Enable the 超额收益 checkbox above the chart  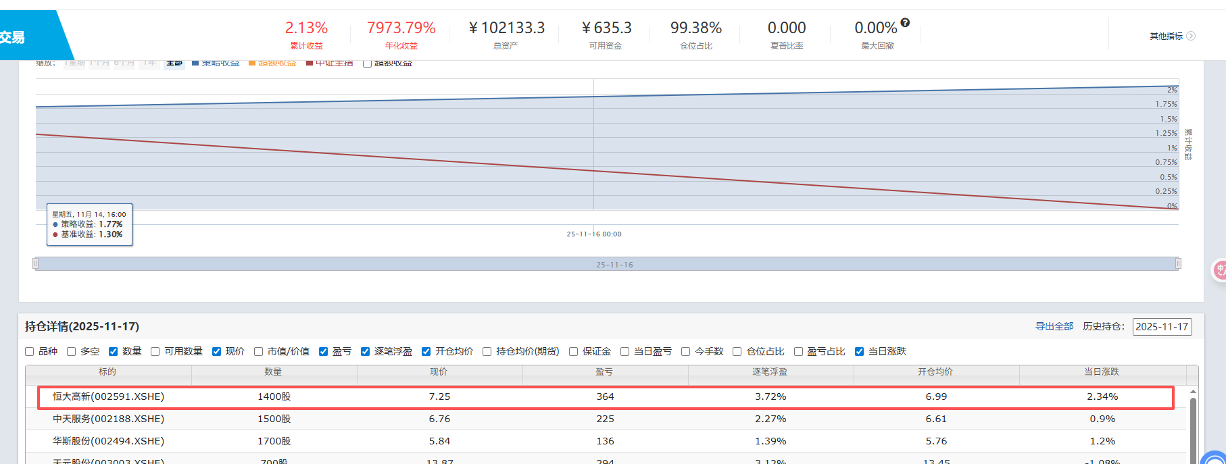pyautogui.click(x=367, y=63)
